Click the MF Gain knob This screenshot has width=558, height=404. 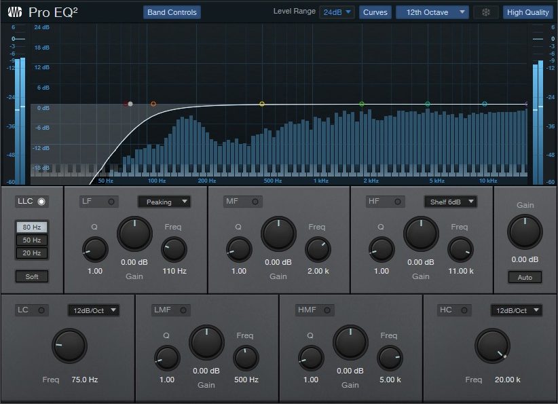pyautogui.click(x=278, y=234)
